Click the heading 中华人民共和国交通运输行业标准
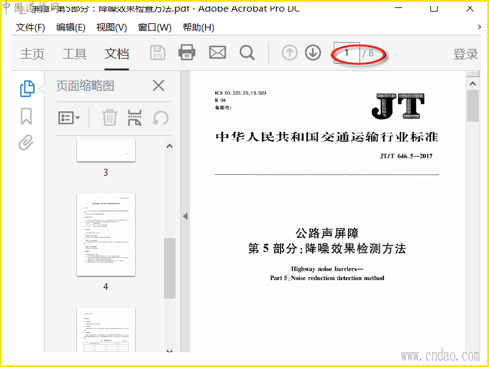The width and height of the screenshot is (489, 367). click(327, 137)
